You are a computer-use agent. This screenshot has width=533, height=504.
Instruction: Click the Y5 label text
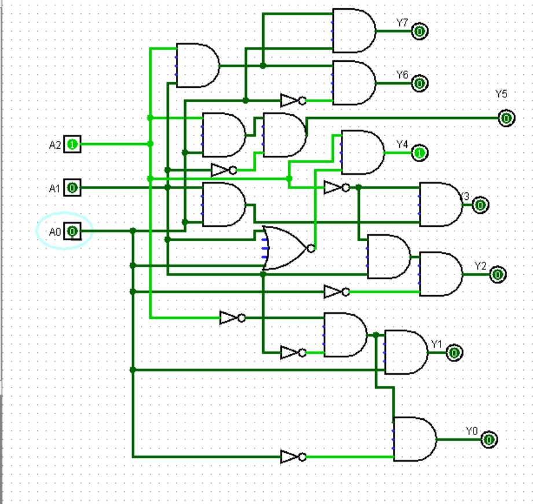tap(501, 94)
